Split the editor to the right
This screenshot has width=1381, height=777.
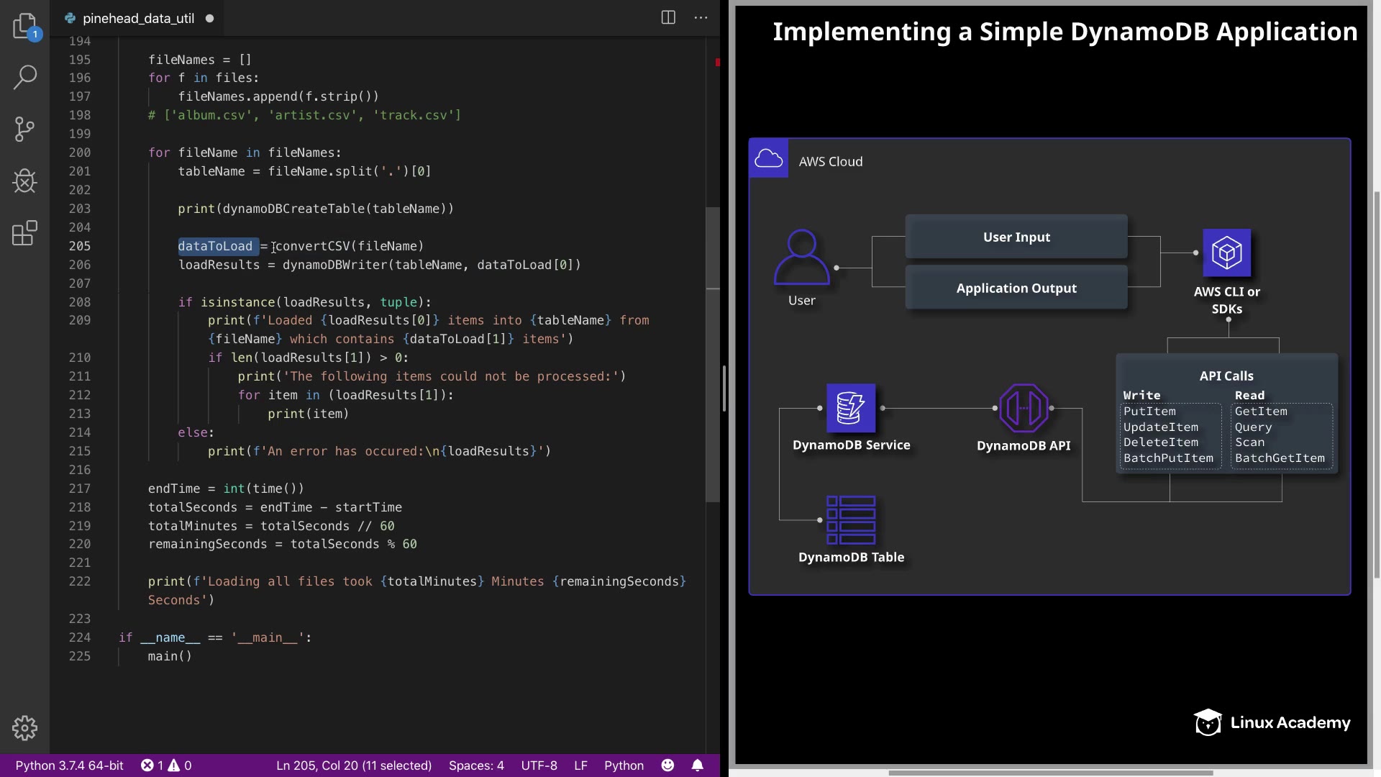(668, 18)
